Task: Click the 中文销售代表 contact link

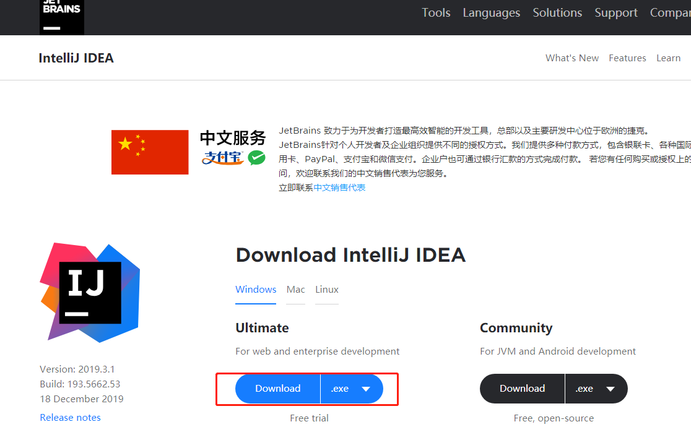Action: 339,188
